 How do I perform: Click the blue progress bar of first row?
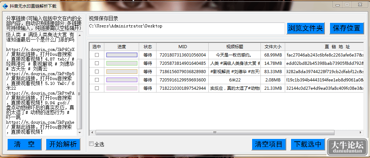[x=122, y=55]
